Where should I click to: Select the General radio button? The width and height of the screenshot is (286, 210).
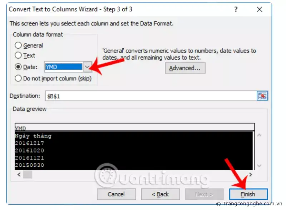[18, 45]
